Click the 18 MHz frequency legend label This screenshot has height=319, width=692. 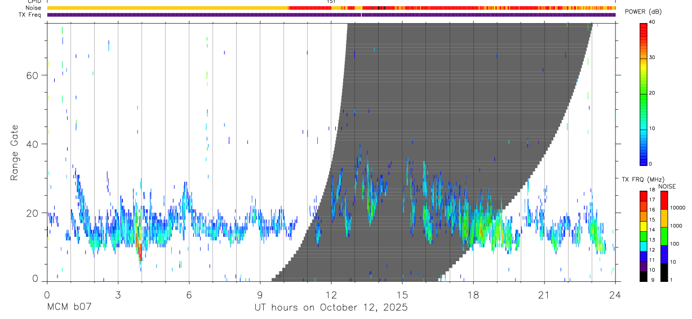point(652,191)
